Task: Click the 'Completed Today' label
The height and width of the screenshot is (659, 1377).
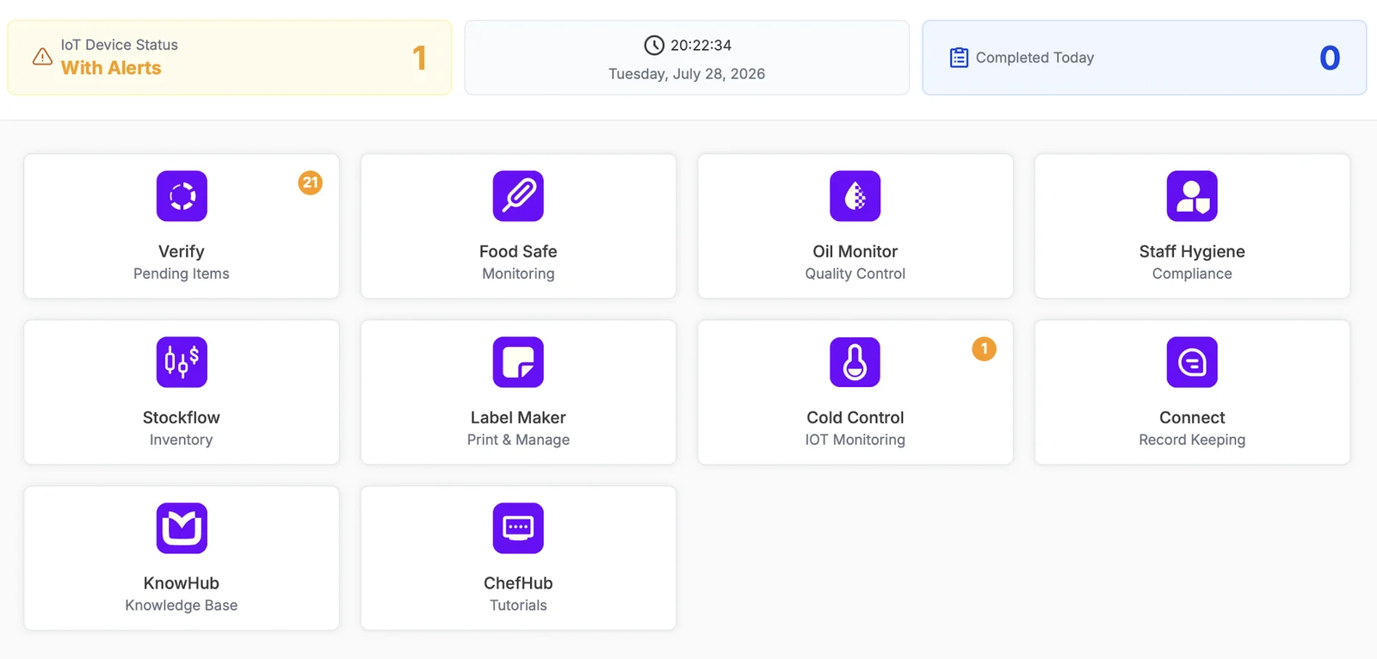Action: (1035, 58)
